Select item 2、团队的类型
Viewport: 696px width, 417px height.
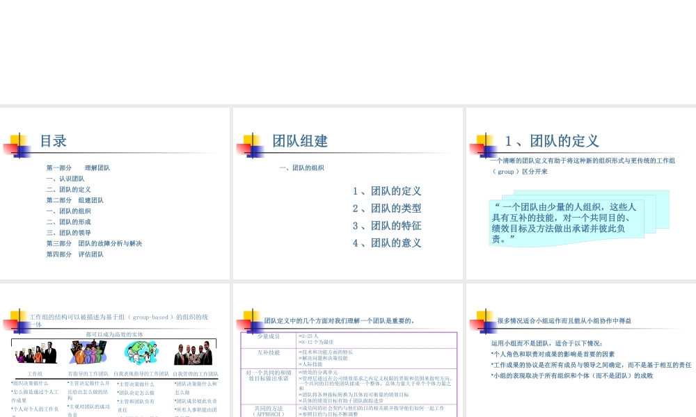[x=386, y=208]
